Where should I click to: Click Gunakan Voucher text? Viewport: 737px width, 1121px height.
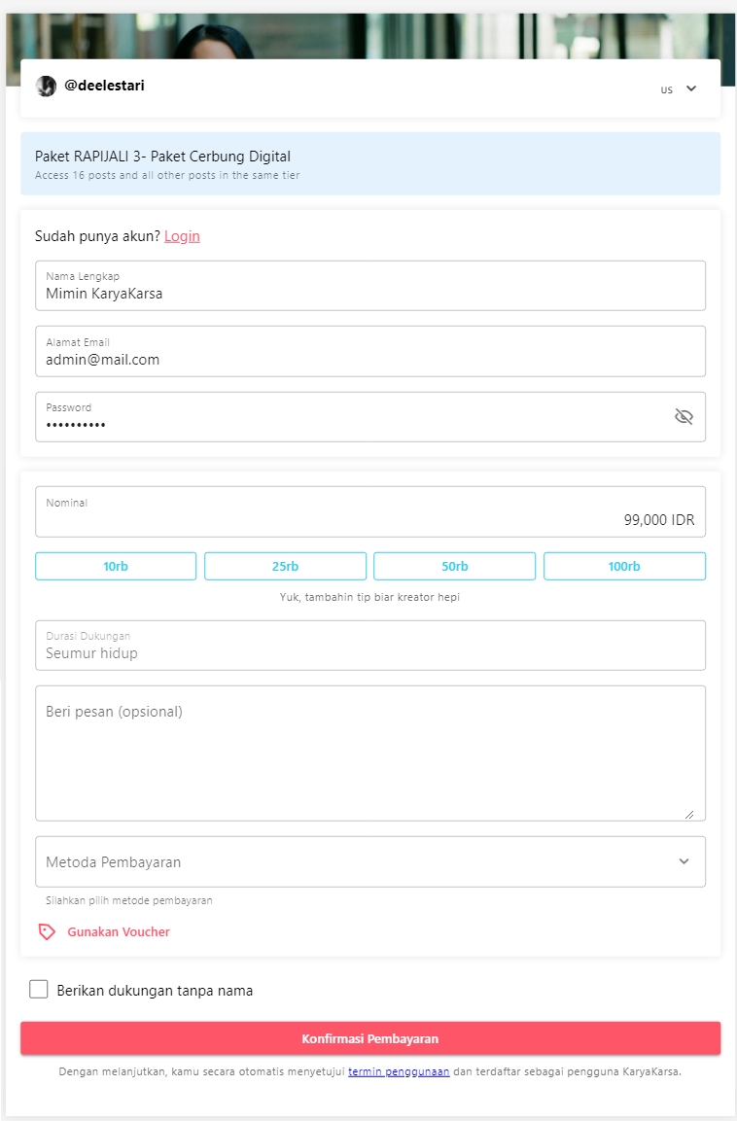[119, 932]
